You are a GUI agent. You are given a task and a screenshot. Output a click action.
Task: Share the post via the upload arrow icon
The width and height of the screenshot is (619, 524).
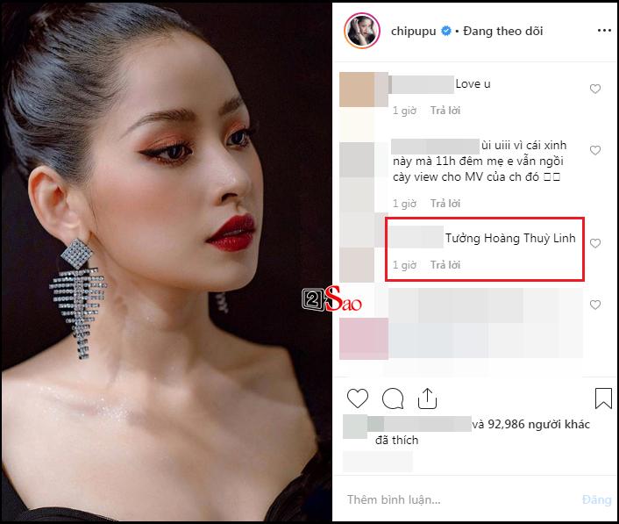point(427,398)
